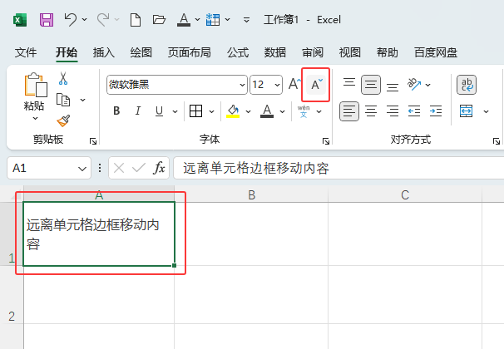The height and width of the screenshot is (349, 504).
Task: Toggle wrap text button
Action: point(467,85)
